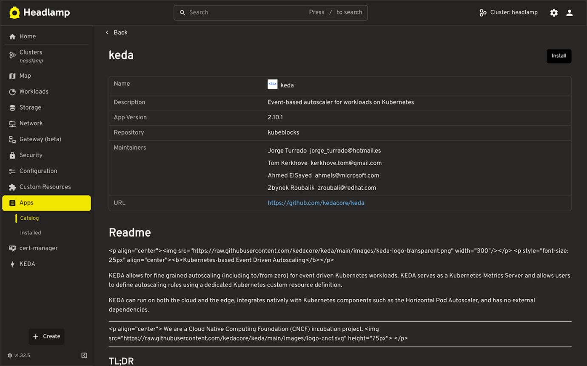Click maintainer email zroubali@redhat.com

pyautogui.click(x=347, y=188)
